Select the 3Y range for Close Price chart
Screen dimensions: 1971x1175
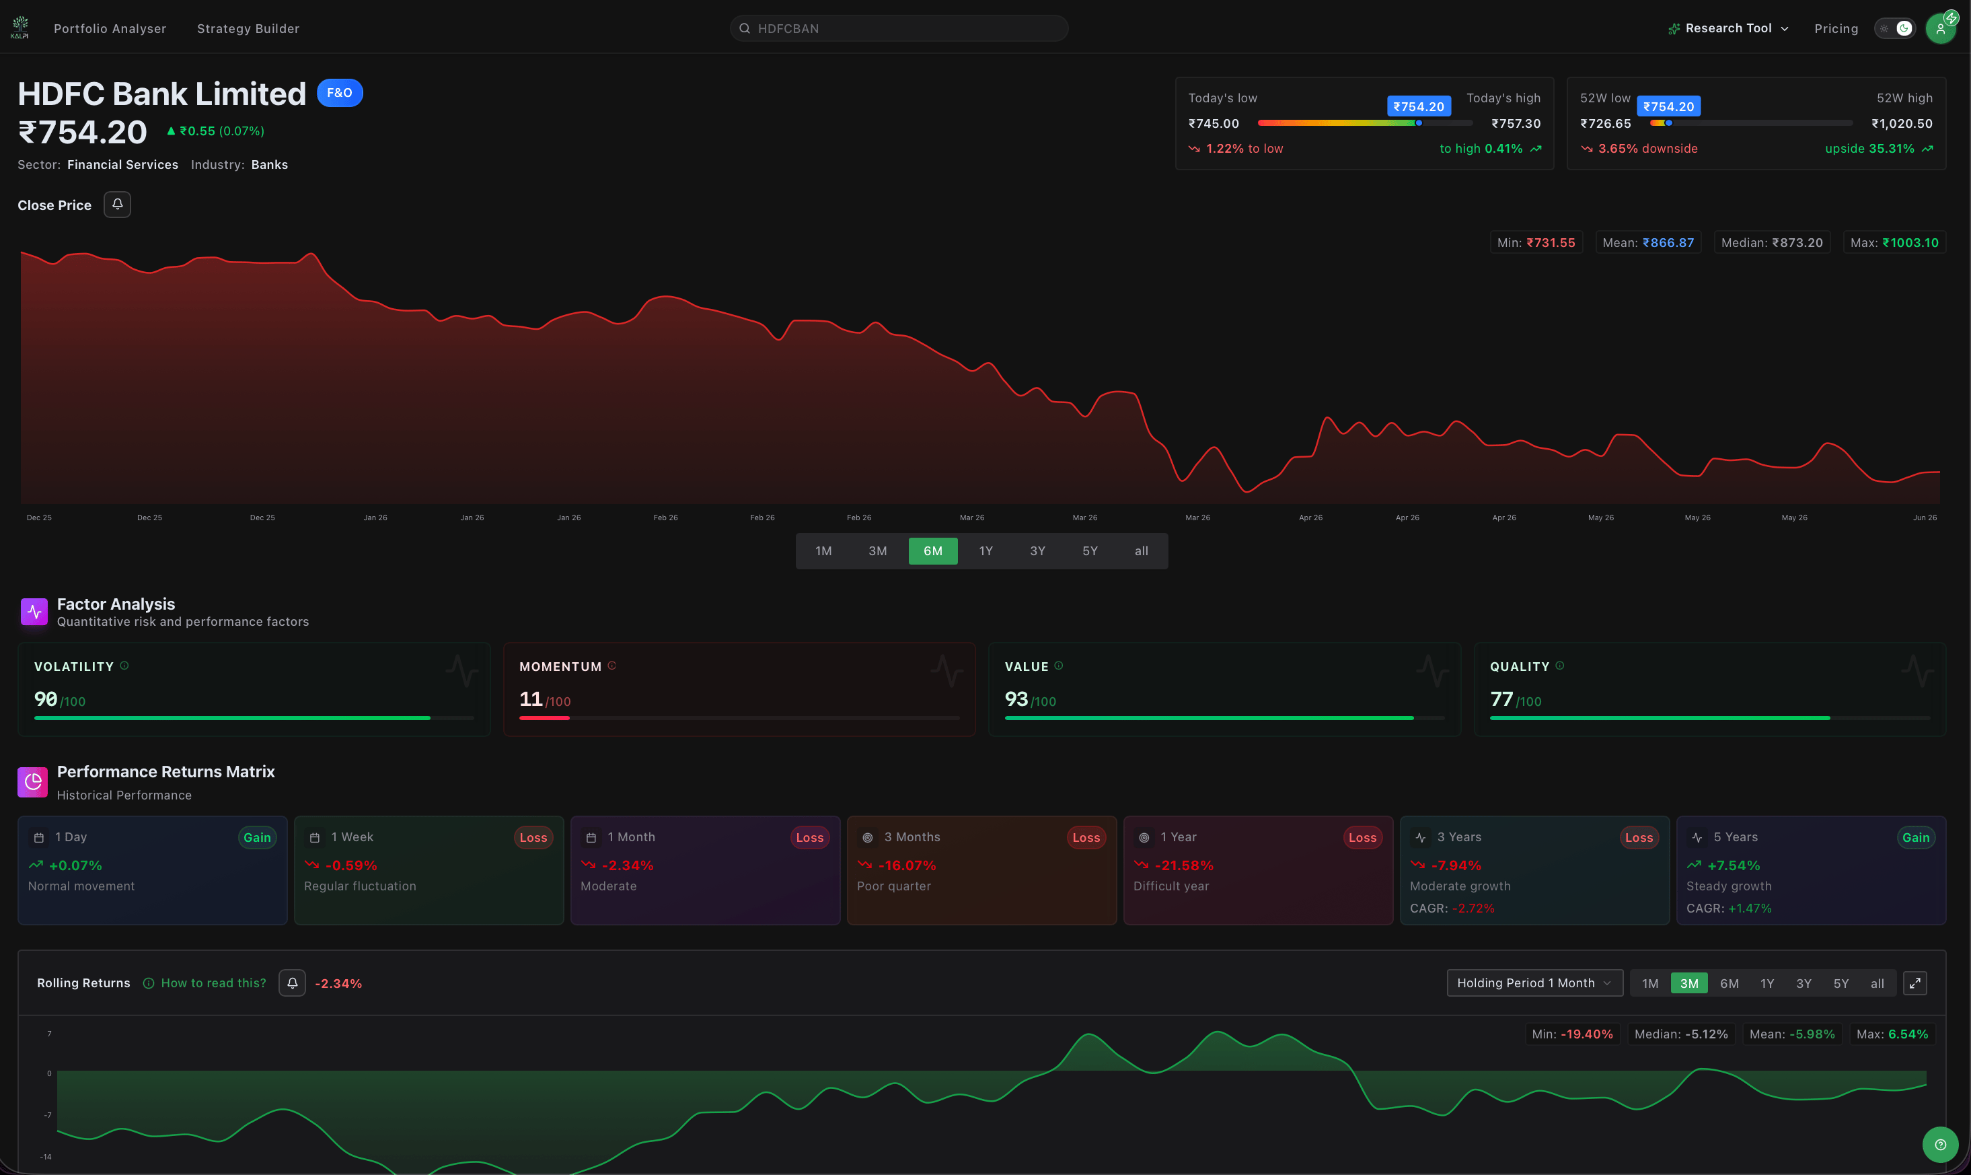(1037, 550)
